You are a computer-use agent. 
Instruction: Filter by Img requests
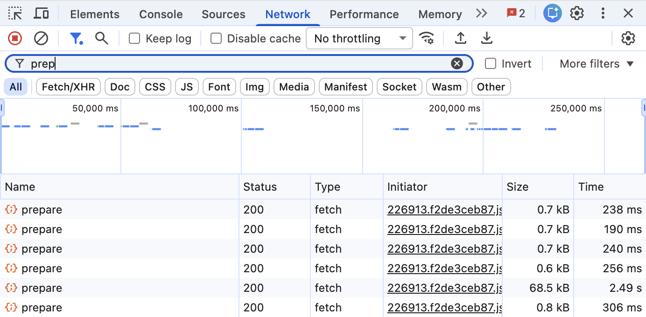(x=254, y=87)
